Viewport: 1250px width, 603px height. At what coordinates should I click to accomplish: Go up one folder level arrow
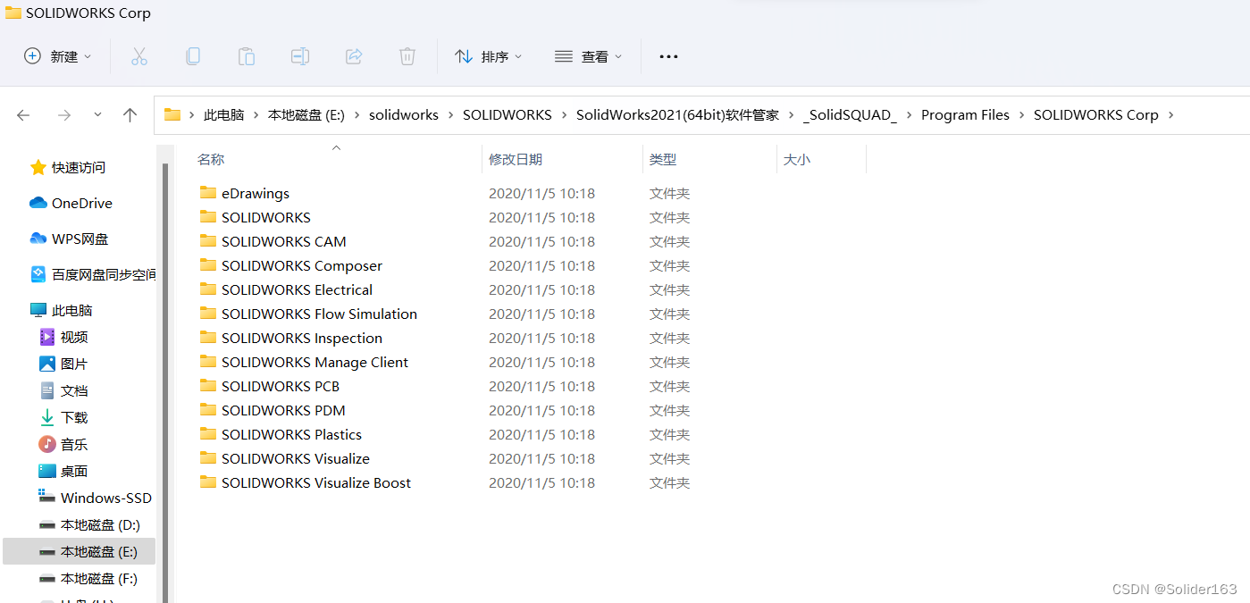(130, 115)
